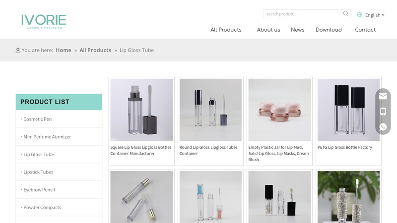
Task: Click the globe language icon
Action: coord(359,15)
